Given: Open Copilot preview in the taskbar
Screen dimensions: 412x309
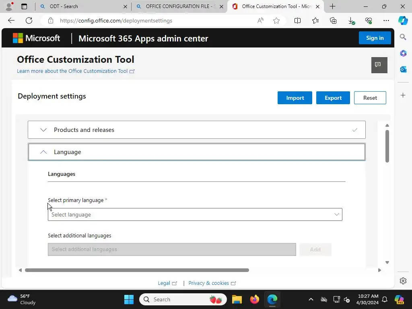Looking at the screenshot, I should [x=399, y=299].
